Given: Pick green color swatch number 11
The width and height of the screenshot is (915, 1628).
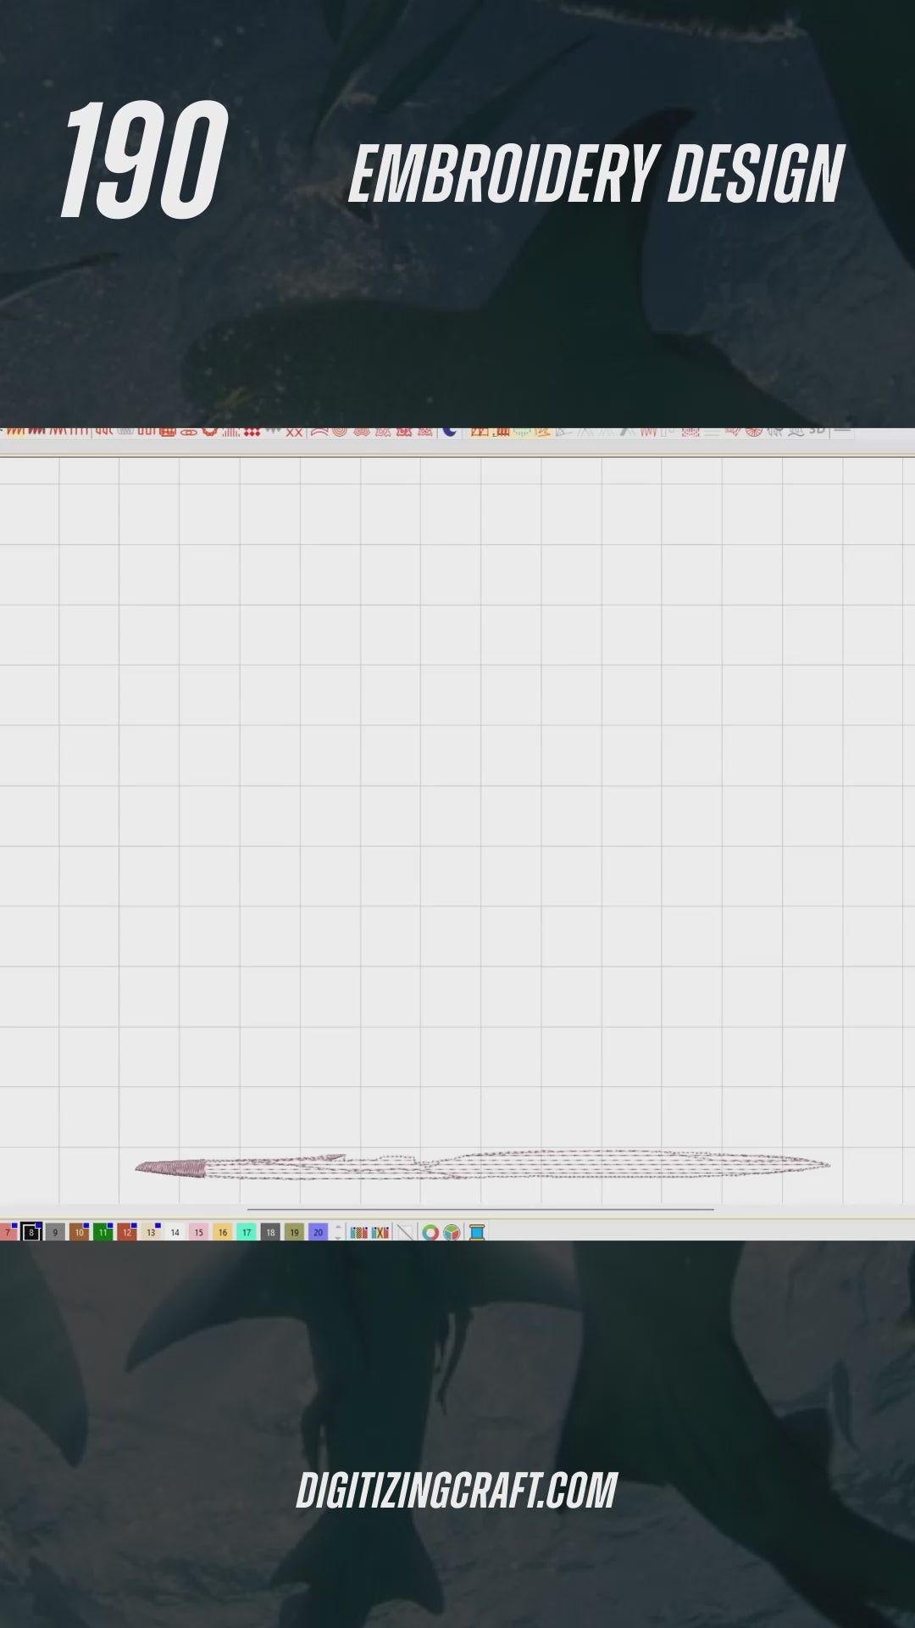Looking at the screenshot, I should pyautogui.click(x=103, y=1232).
